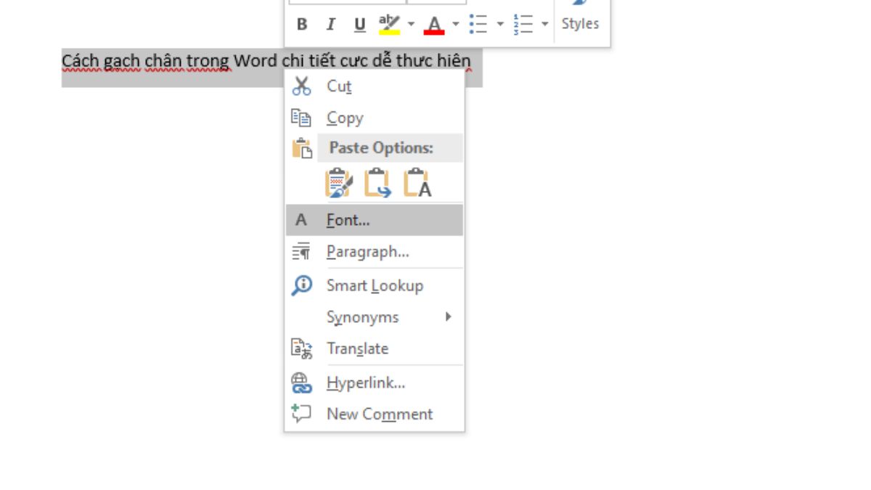
Task: Apply numbered list formatting
Action: pos(522,25)
